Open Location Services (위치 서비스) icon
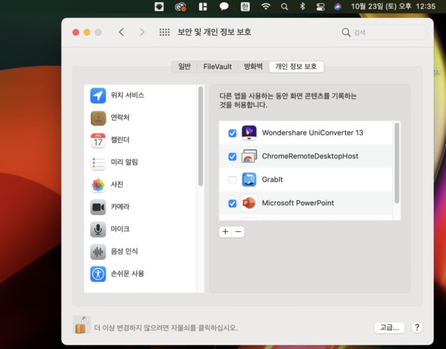 (98, 96)
